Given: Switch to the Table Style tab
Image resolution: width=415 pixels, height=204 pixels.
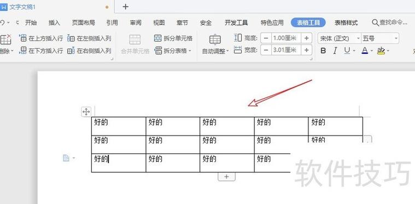Looking at the screenshot, I should click(346, 23).
